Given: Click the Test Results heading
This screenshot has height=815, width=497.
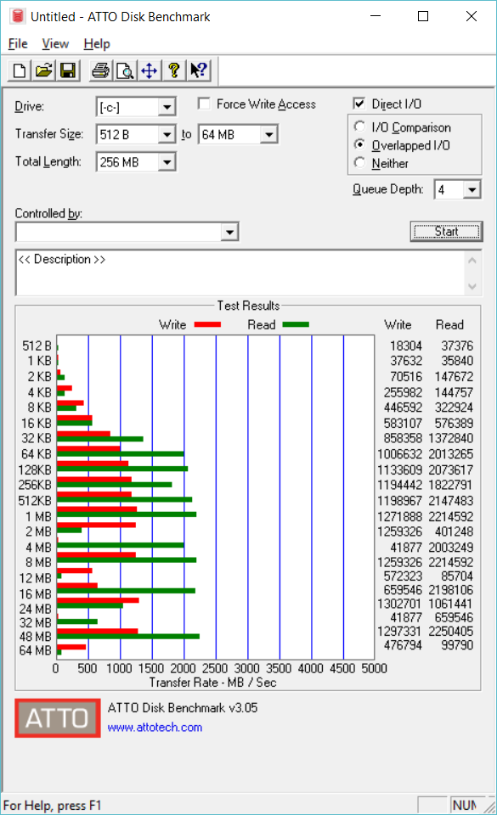Looking at the screenshot, I should click(248, 306).
